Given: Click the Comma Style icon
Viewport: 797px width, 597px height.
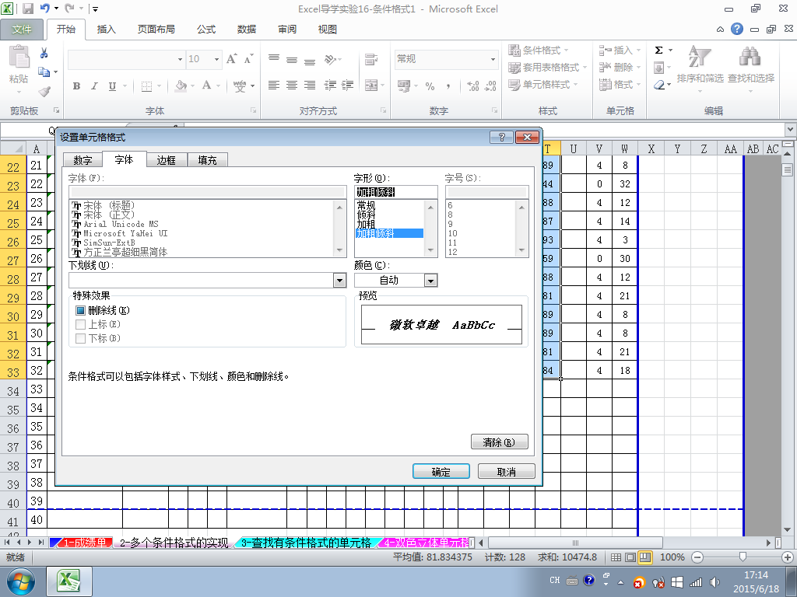Looking at the screenshot, I should point(448,86).
